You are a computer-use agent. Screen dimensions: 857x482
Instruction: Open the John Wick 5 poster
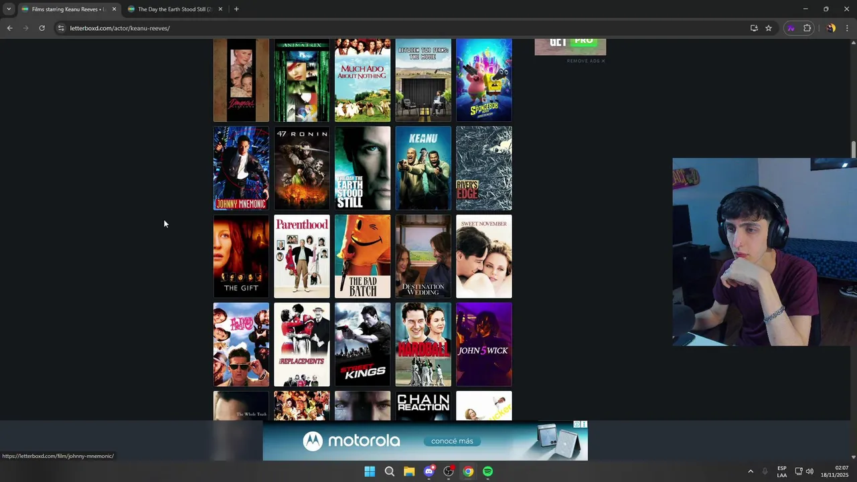(x=484, y=345)
